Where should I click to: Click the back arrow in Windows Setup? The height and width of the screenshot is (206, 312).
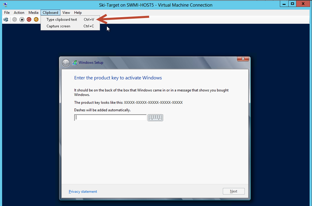point(66,63)
